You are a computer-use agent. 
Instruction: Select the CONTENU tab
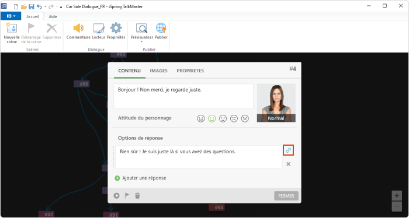tap(130, 71)
